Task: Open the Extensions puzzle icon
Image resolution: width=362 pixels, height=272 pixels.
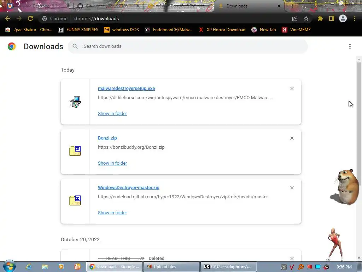Action: 320,18
